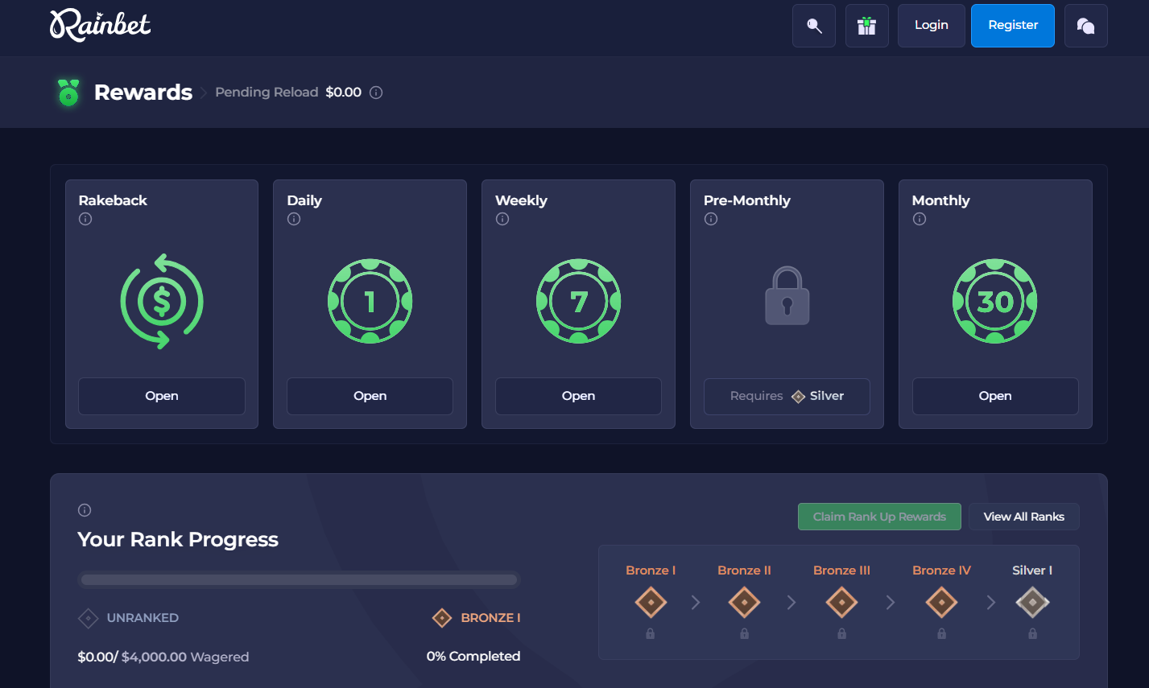Click the chevron after Bronze II
Screen dimensions: 1149x688
coord(791,602)
